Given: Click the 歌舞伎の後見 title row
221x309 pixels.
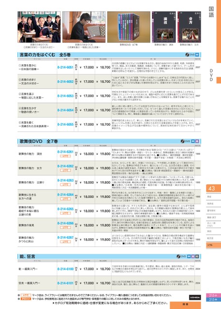Looking at the screenshot, I should (x=109, y=225).
